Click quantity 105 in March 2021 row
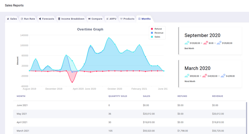Screen dimensions: 249x134 point(110,131)
